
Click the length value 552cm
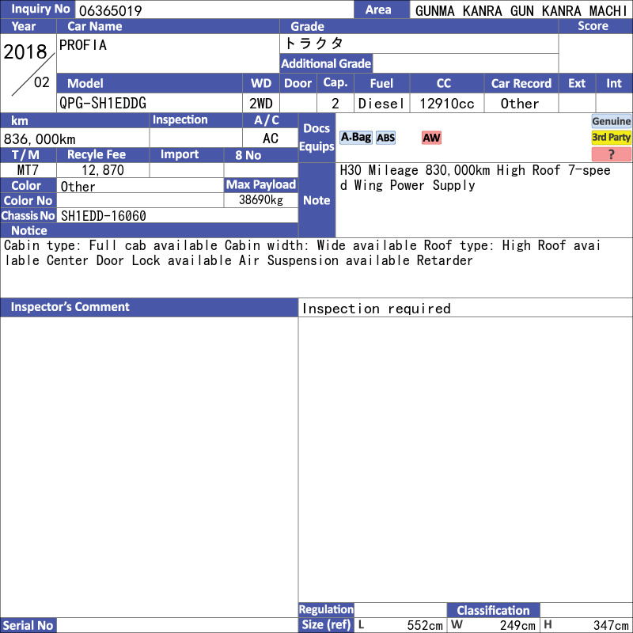click(425, 625)
